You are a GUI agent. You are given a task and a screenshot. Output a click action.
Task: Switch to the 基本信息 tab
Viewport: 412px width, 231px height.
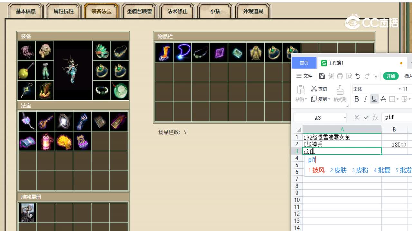click(26, 11)
